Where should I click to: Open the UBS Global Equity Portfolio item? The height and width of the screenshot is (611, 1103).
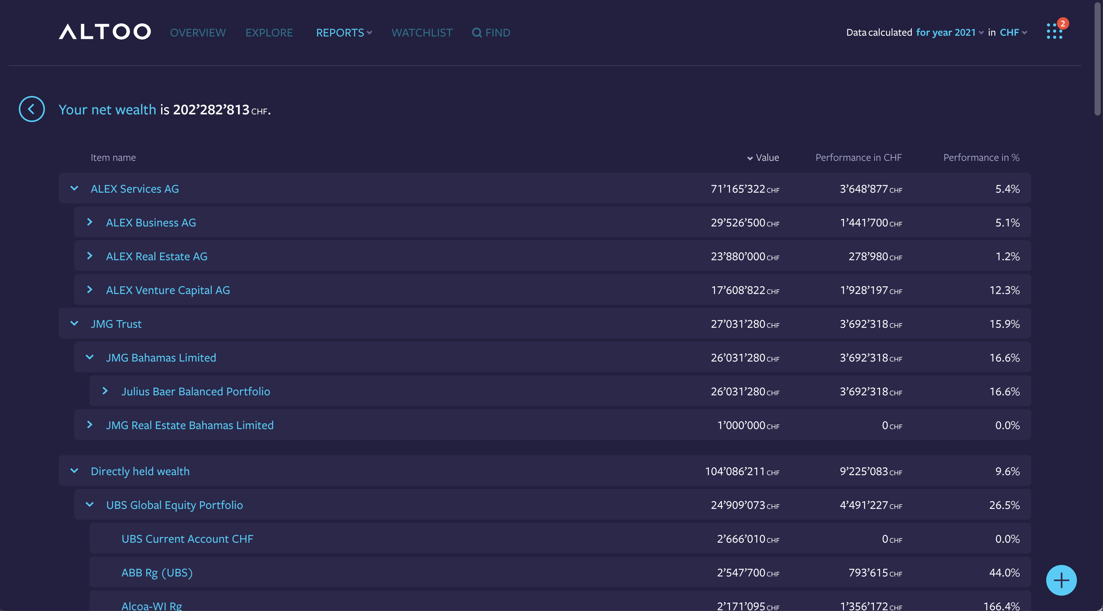click(174, 505)
